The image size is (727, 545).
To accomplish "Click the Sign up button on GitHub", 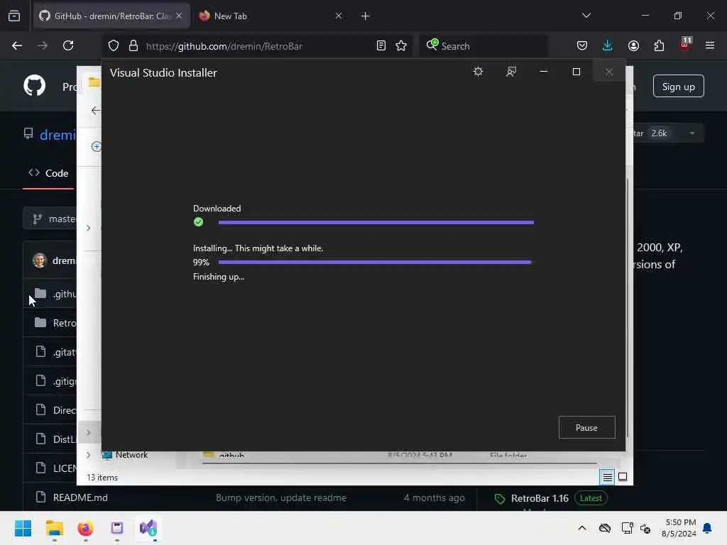I will click(678, 87).
